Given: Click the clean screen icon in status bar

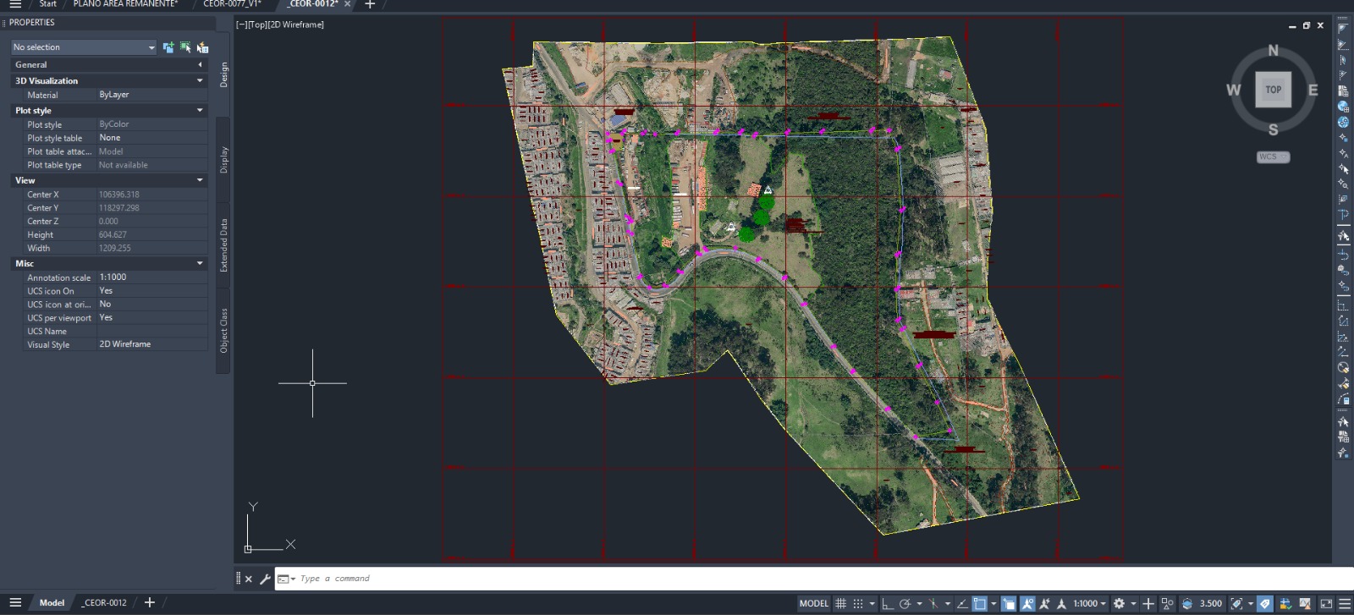Looking at the screenshot, I should (1326, 603).
